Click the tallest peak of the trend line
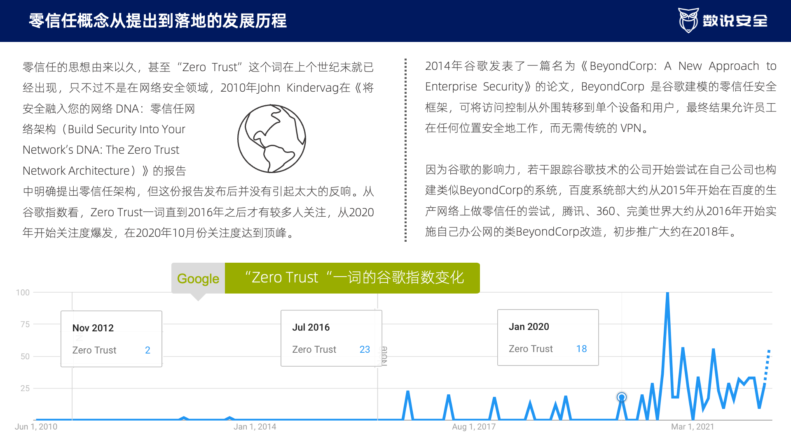 [667, 294]
